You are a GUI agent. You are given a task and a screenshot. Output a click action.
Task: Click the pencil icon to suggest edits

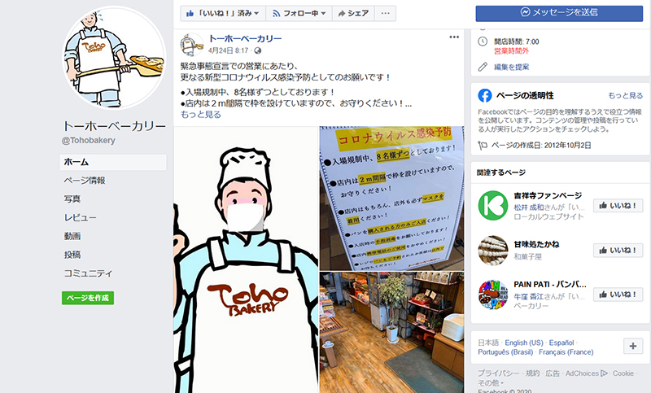483,67
